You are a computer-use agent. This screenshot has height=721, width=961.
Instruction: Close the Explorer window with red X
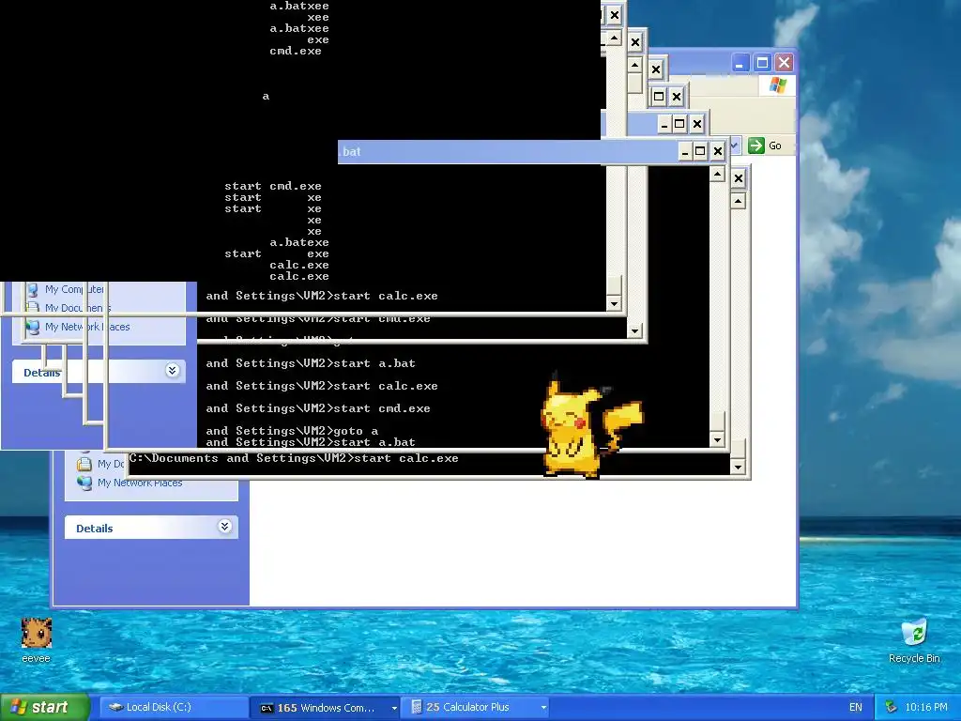(x=784, y=63)
